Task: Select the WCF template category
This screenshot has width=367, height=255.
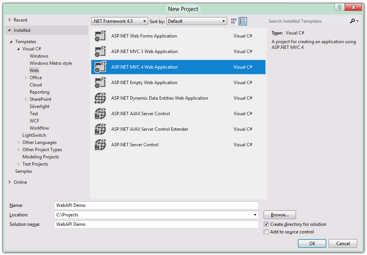Action: click(x=35, y=121)
